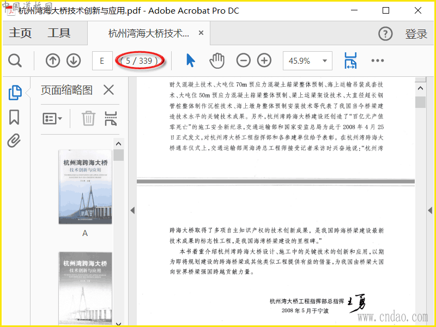436x327 pixels.
Task: Open thumbnail options dropdown menu
Action: click(52, 119)
